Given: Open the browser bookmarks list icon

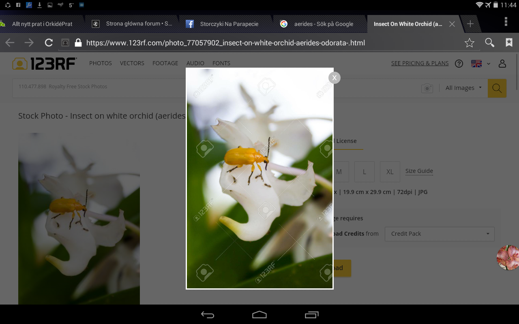Looking at the screenshot, I should (x=509, y=43).
